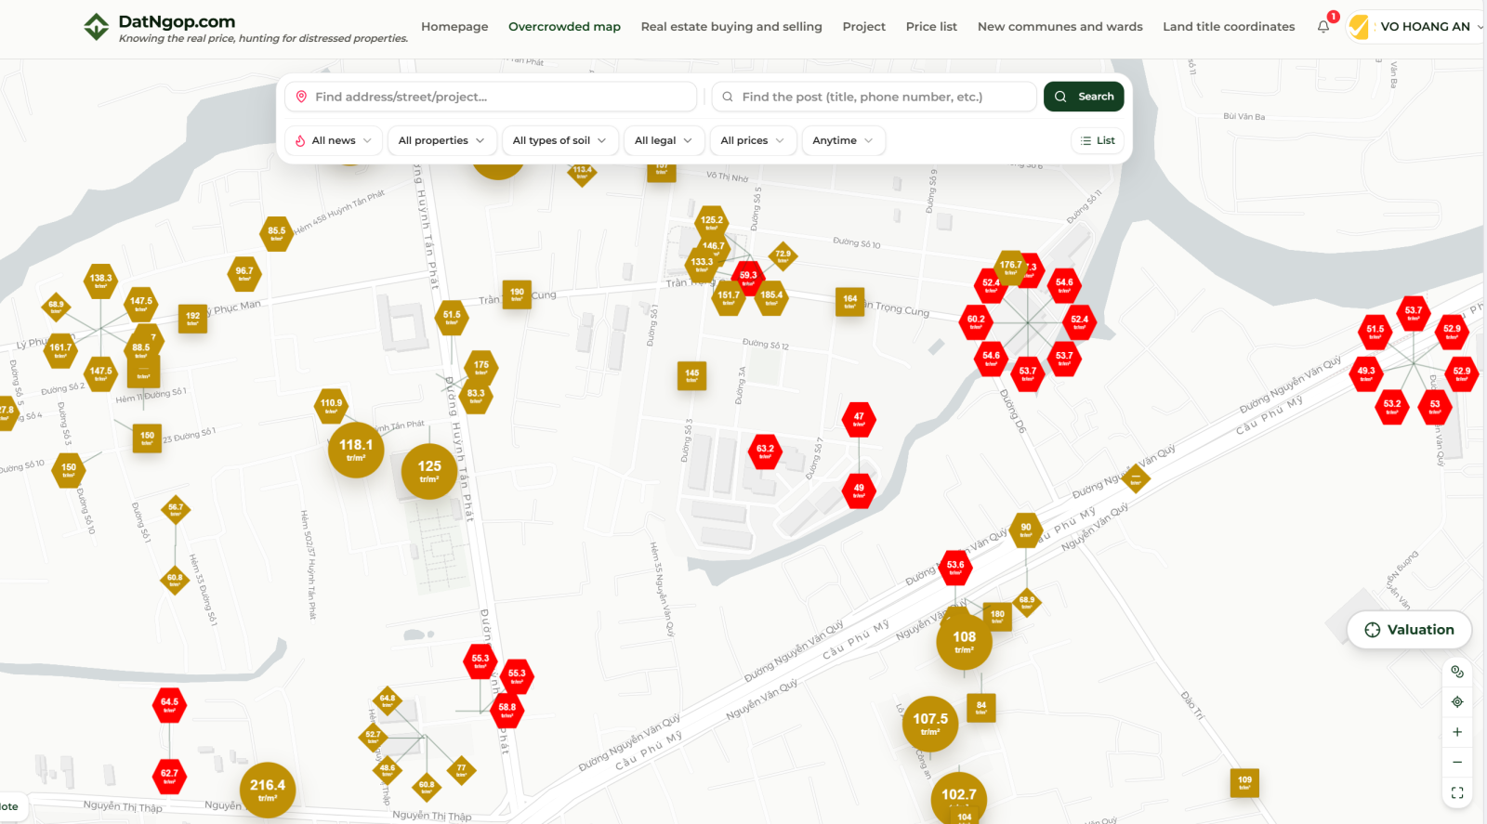
Task: Select the 56.7 diamond marker
Action: coord(176,509)
